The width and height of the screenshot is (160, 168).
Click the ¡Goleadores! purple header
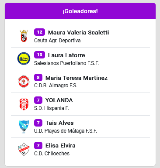pyautogui.click(x=80, y=11)
